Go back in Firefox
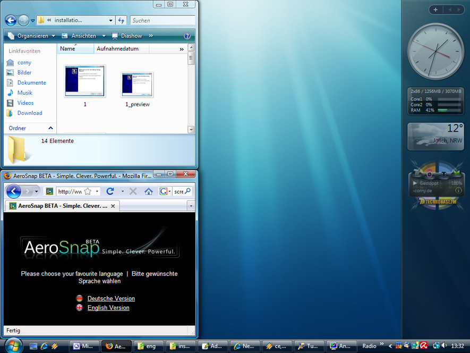Viewport: 470px width, 353px height. click(x=13, y=191)
